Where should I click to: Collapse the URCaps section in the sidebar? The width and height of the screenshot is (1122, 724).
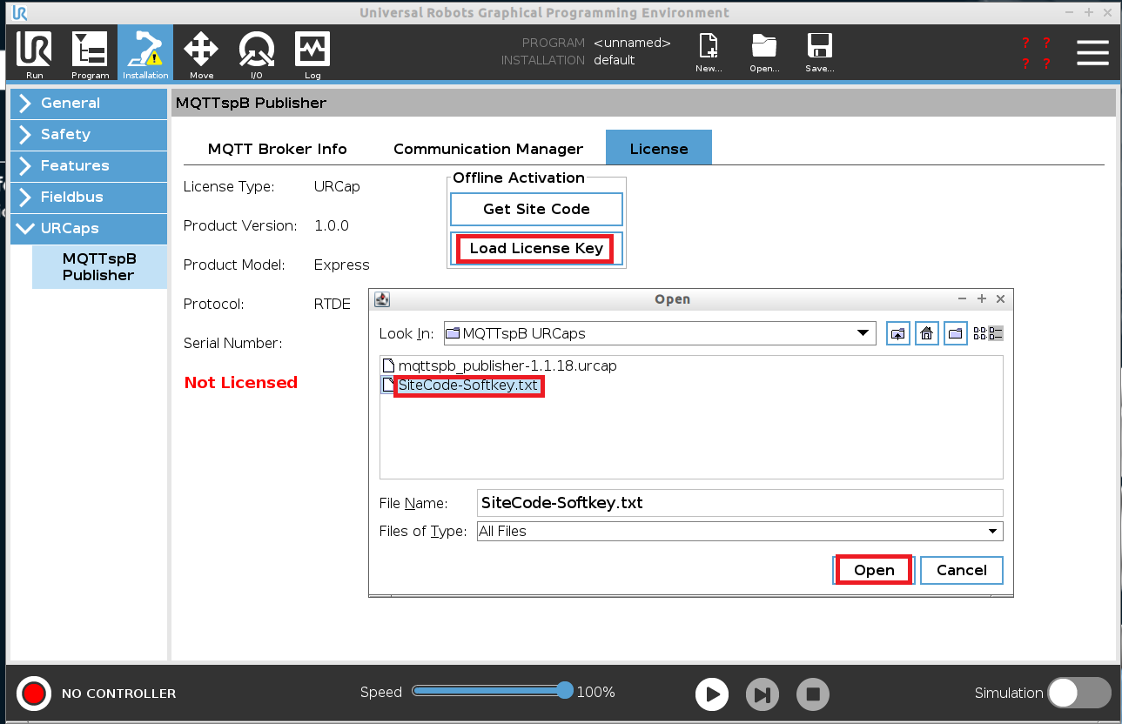(89, 228)
